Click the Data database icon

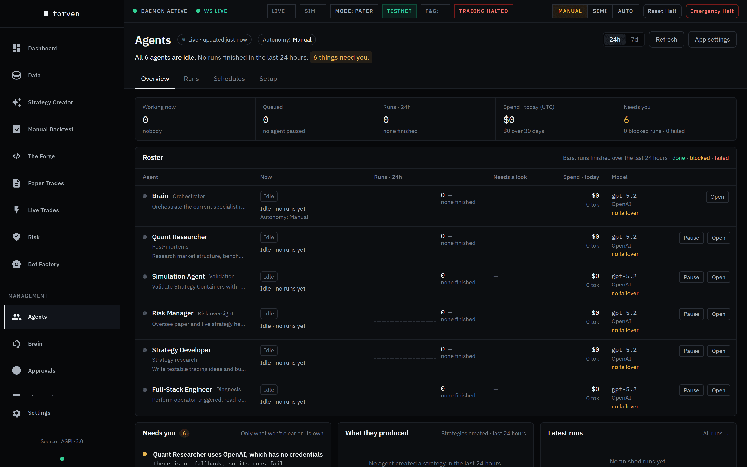[x=17, y=75]
